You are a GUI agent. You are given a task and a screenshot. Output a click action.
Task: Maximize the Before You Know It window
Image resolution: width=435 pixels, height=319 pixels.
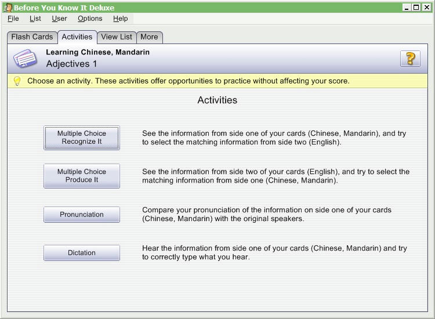(x=416, y=8)
